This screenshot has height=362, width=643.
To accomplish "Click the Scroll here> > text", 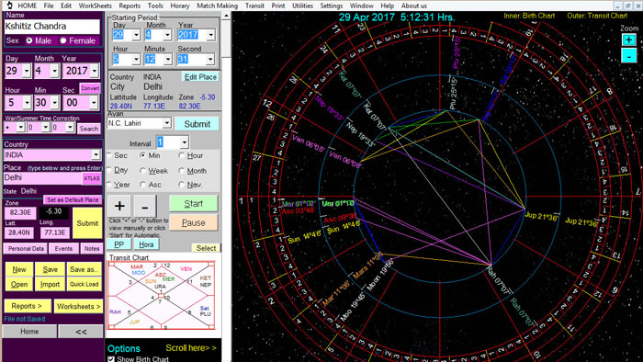I will click(x=191, y=348).
